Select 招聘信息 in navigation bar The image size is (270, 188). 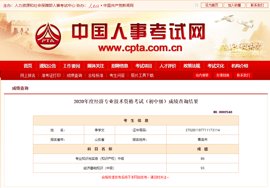pos(120,66)
